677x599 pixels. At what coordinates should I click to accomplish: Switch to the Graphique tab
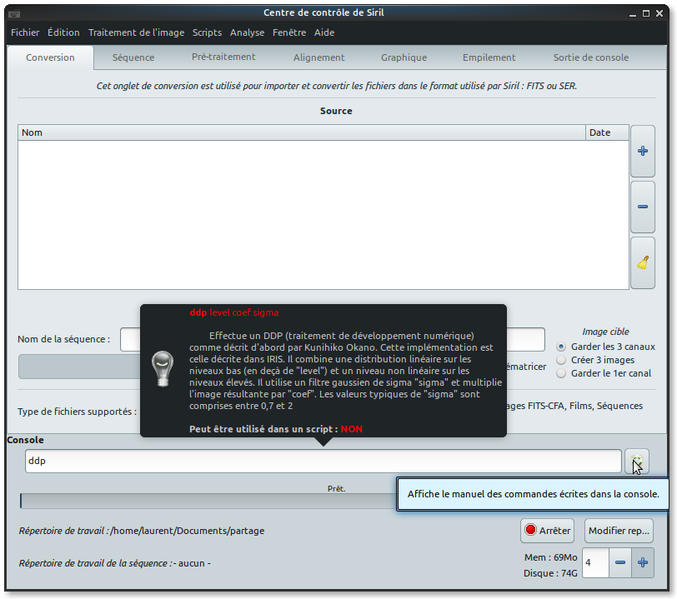click(x=404, y=57)
